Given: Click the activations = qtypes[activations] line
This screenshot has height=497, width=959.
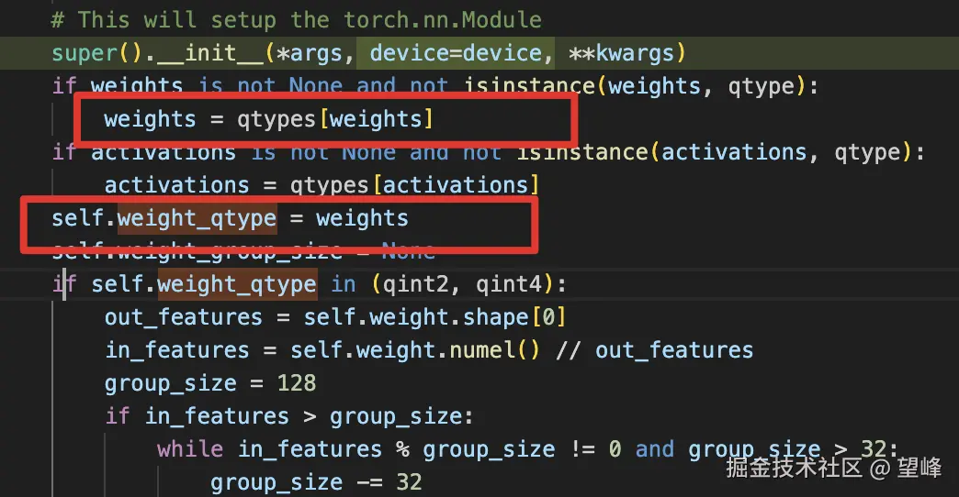Looking at the screenshot, I should click(322, 185).
